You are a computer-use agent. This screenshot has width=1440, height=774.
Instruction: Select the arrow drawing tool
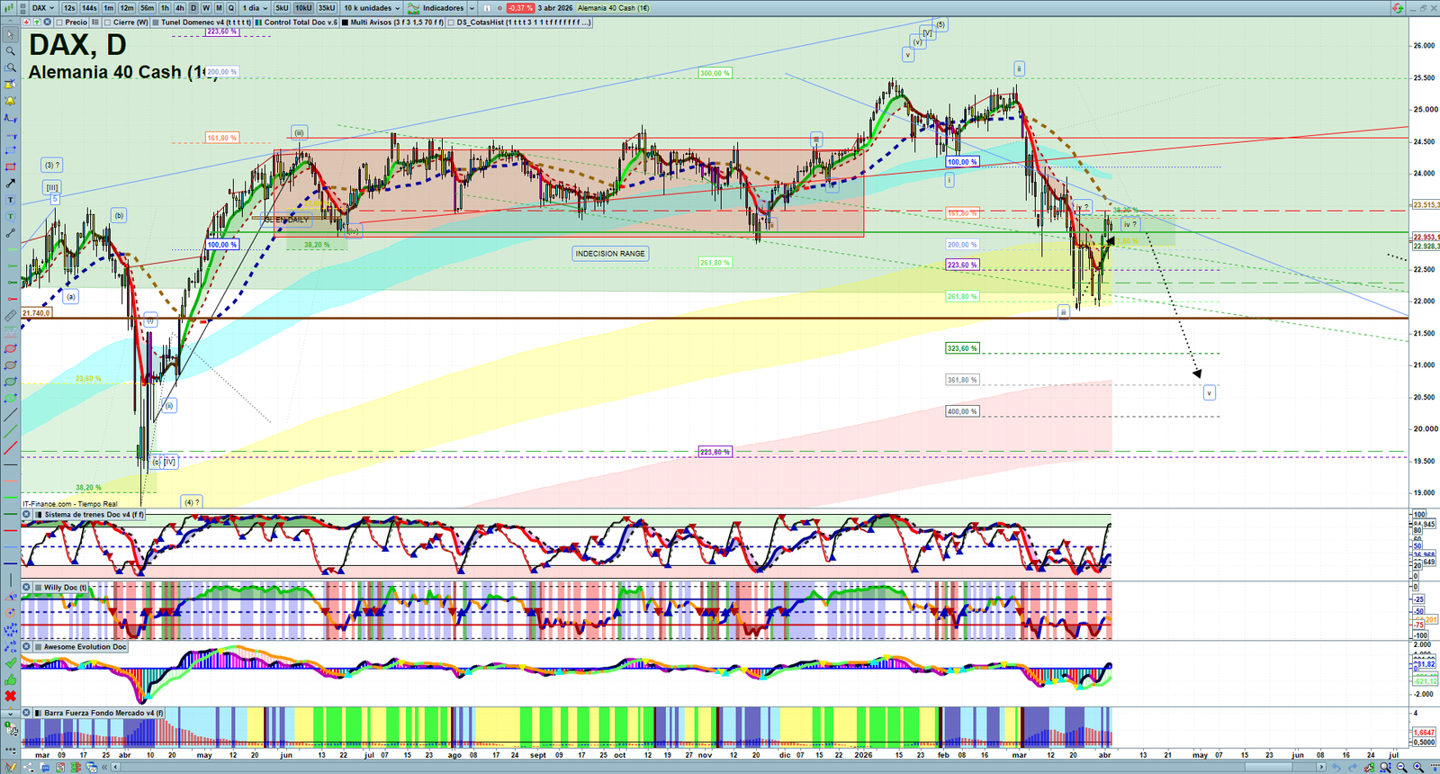[x=10, y=183]
